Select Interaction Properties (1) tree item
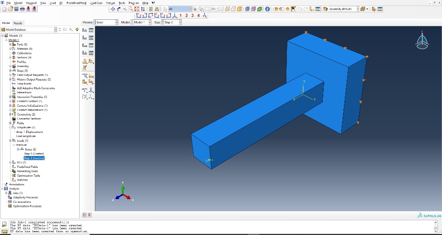 [32, 97]
